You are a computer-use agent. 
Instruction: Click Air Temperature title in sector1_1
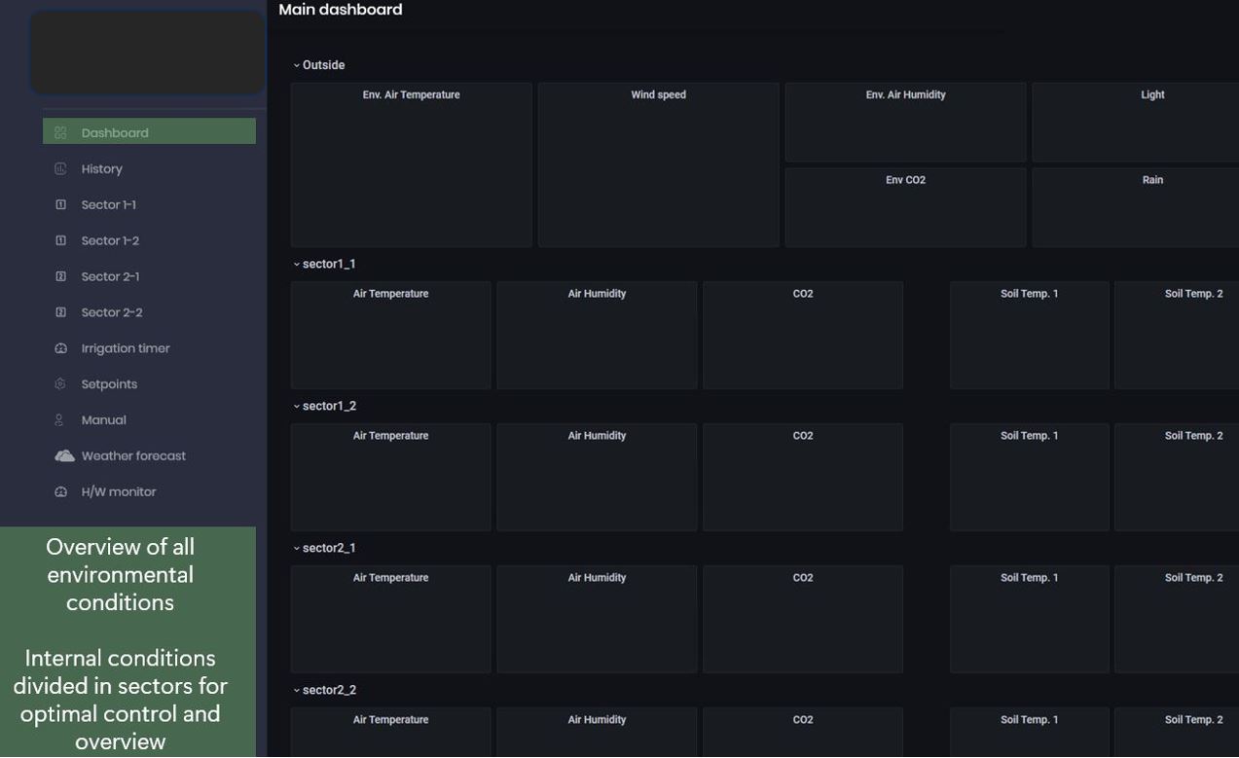click(x=391, y=294)
